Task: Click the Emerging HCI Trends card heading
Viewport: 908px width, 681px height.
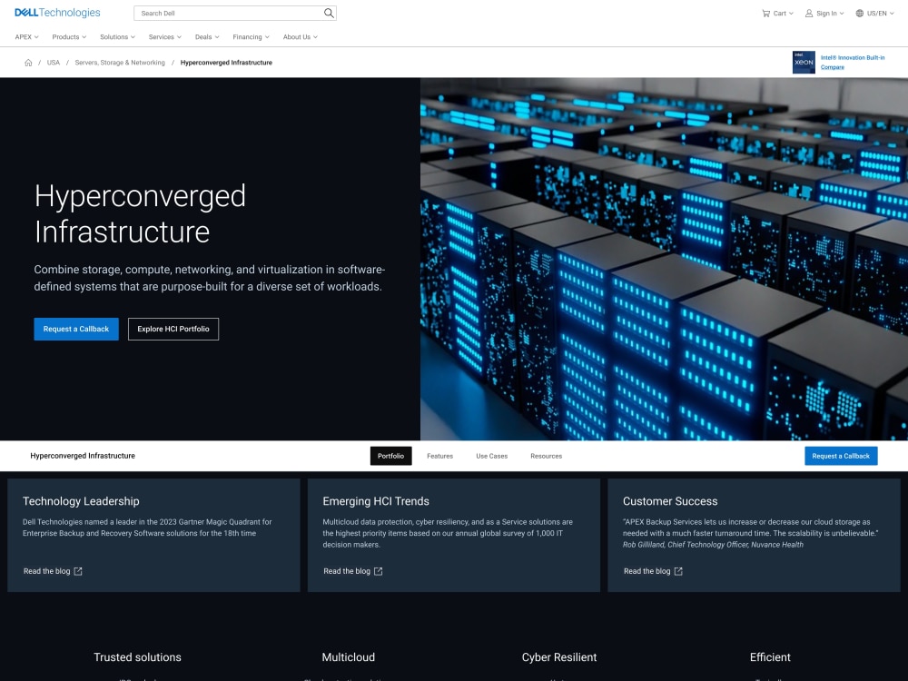Action: (x=376, y=501)
